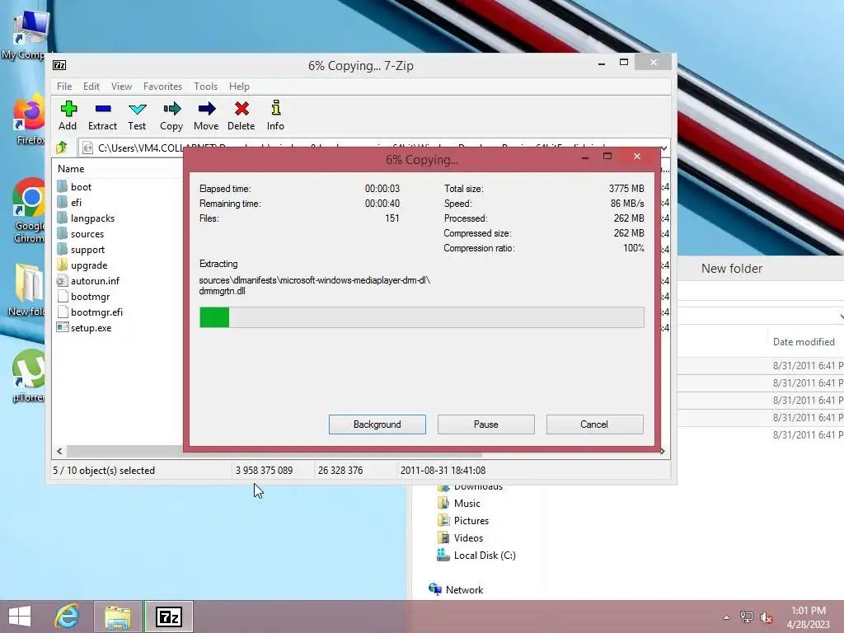Sort Explorer by Date modified column

(x=804, y=342)
